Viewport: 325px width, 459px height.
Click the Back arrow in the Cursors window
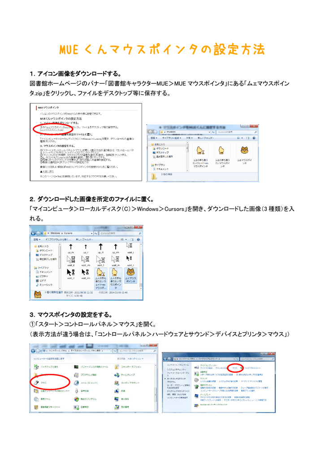(33, 233)
